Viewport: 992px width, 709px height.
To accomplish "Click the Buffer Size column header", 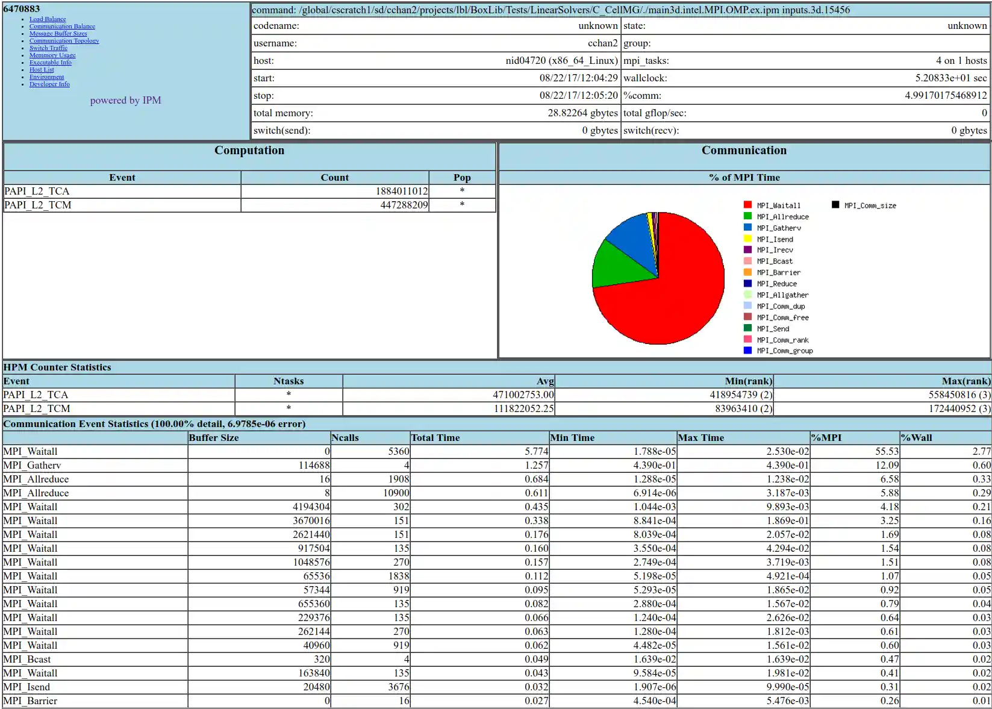I will point(214,438).
